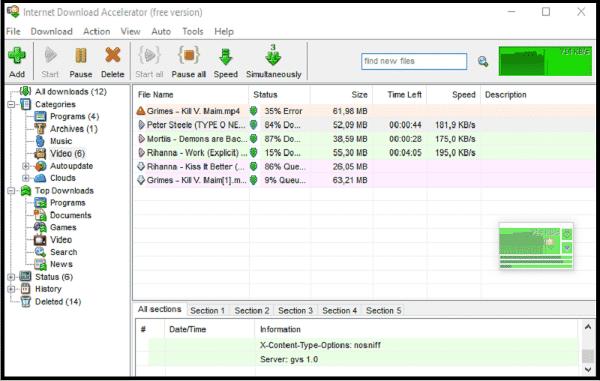This screenshot has height=381, width=600.
Task: Select Clouds tree item
Action: tap(63, 178)
